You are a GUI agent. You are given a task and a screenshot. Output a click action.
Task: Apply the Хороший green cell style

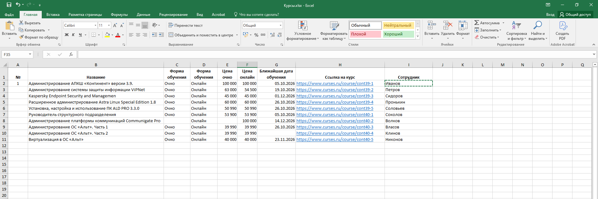coord(398,34)
